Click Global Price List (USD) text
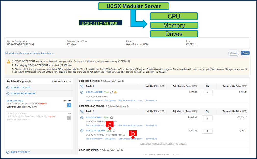 (x=137, y=44)
